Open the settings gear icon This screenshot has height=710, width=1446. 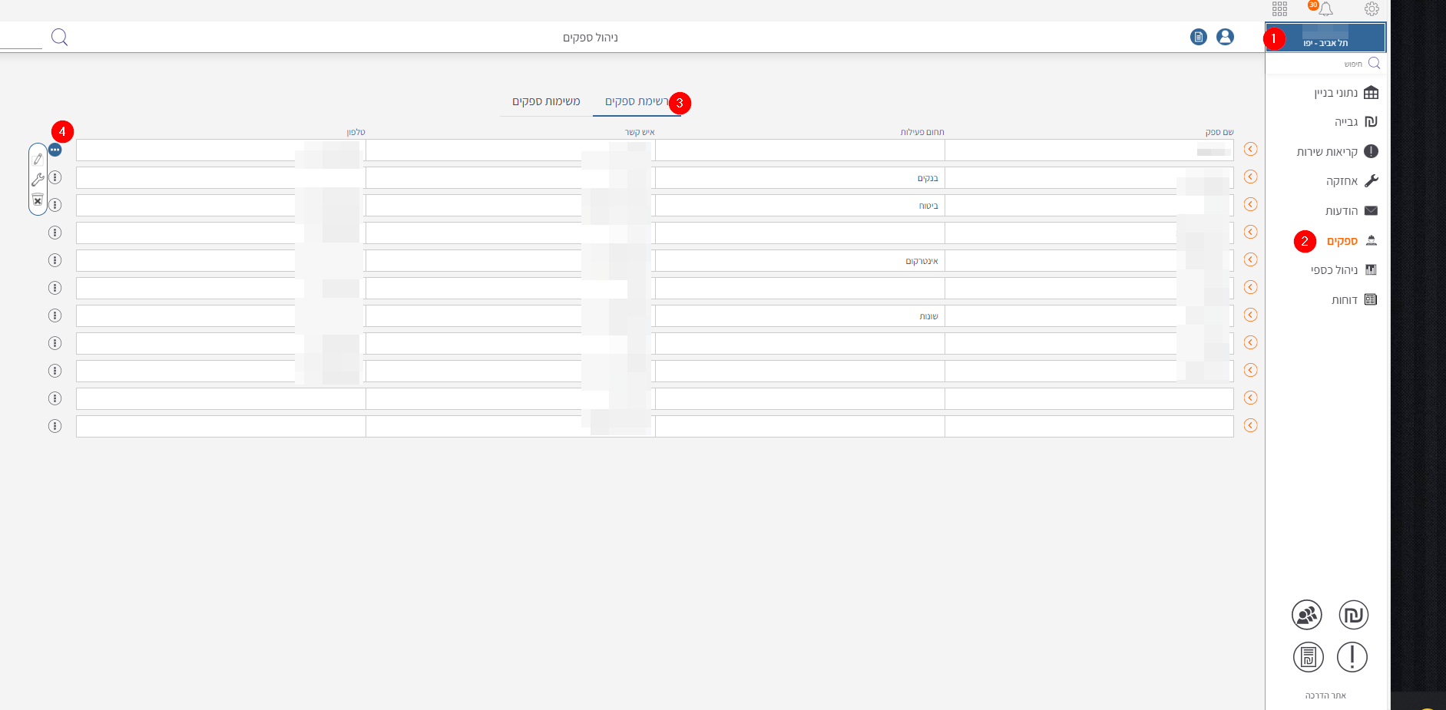pos(1372,9)
